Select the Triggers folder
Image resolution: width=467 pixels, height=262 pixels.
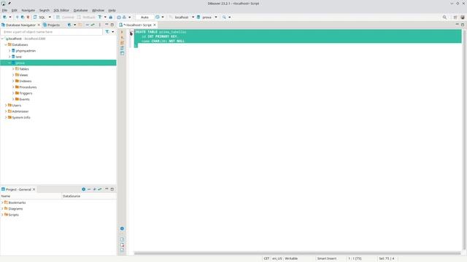(26, 93)
